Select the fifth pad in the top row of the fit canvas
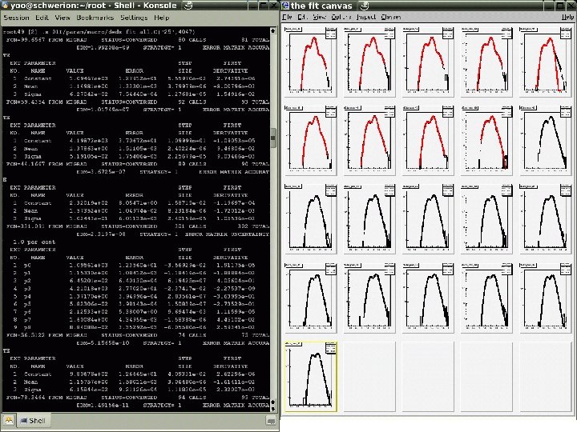Image resolution: width=577 pixels, height=432 pixels. pos(546,62)
